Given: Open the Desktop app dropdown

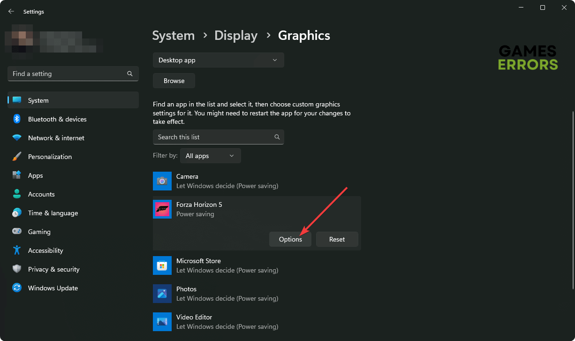Looking at the screenshot, I should click(x=218, y=60).
